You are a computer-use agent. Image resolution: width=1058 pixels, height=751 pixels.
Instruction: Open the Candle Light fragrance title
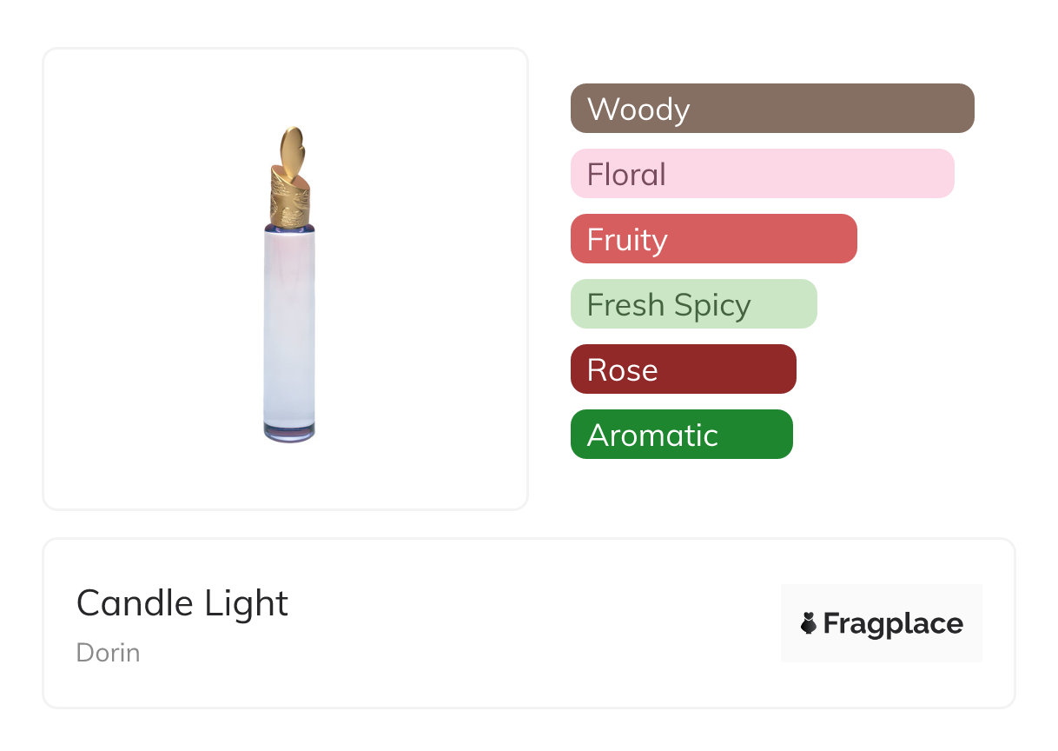click(182, 603)
